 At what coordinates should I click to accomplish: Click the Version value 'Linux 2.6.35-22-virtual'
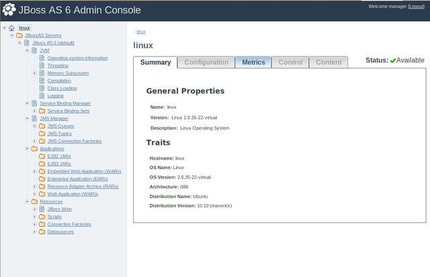click(x=194, y=117)
